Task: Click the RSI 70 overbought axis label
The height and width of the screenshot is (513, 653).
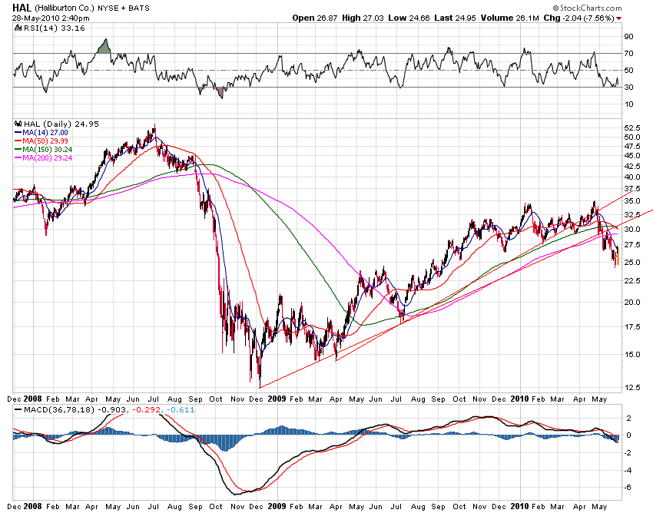Action: coord(629,53)
